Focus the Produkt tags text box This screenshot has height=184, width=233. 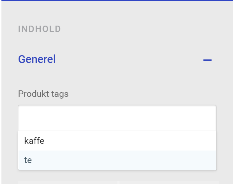pos(117,118)
